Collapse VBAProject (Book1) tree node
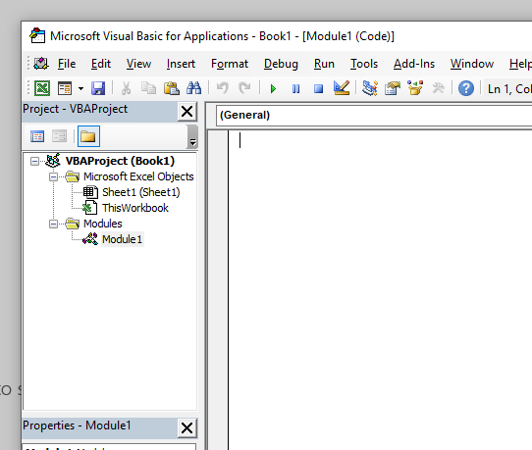The height and width of the screenshot is (450, 532). pyautogui.click(x=34, y=161)
